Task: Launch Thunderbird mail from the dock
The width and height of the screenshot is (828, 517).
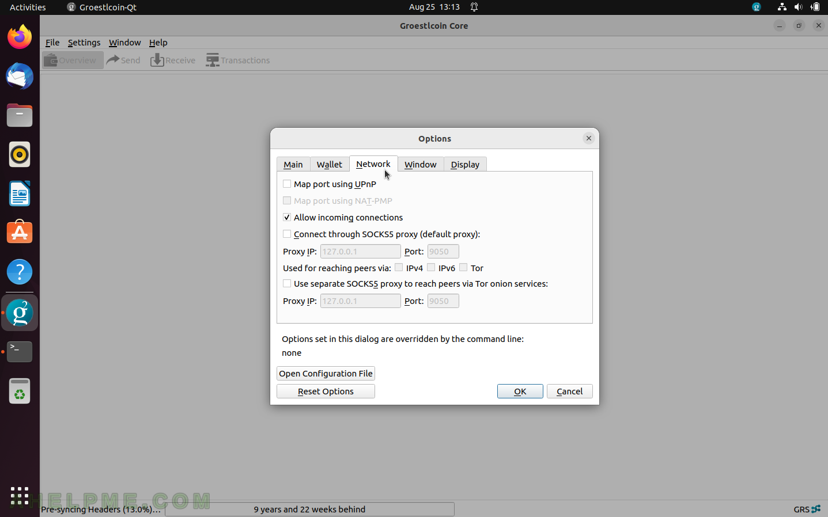Action: click(20, 77)
